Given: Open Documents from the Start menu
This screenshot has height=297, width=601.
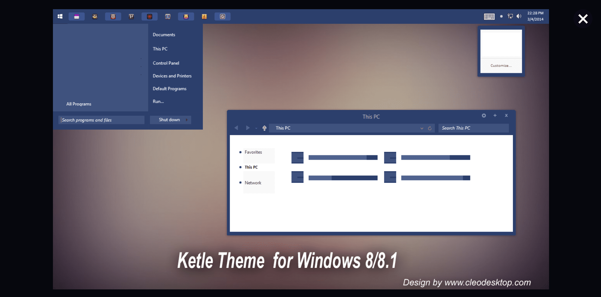Looking at the screenshot, I should point(164,35).
